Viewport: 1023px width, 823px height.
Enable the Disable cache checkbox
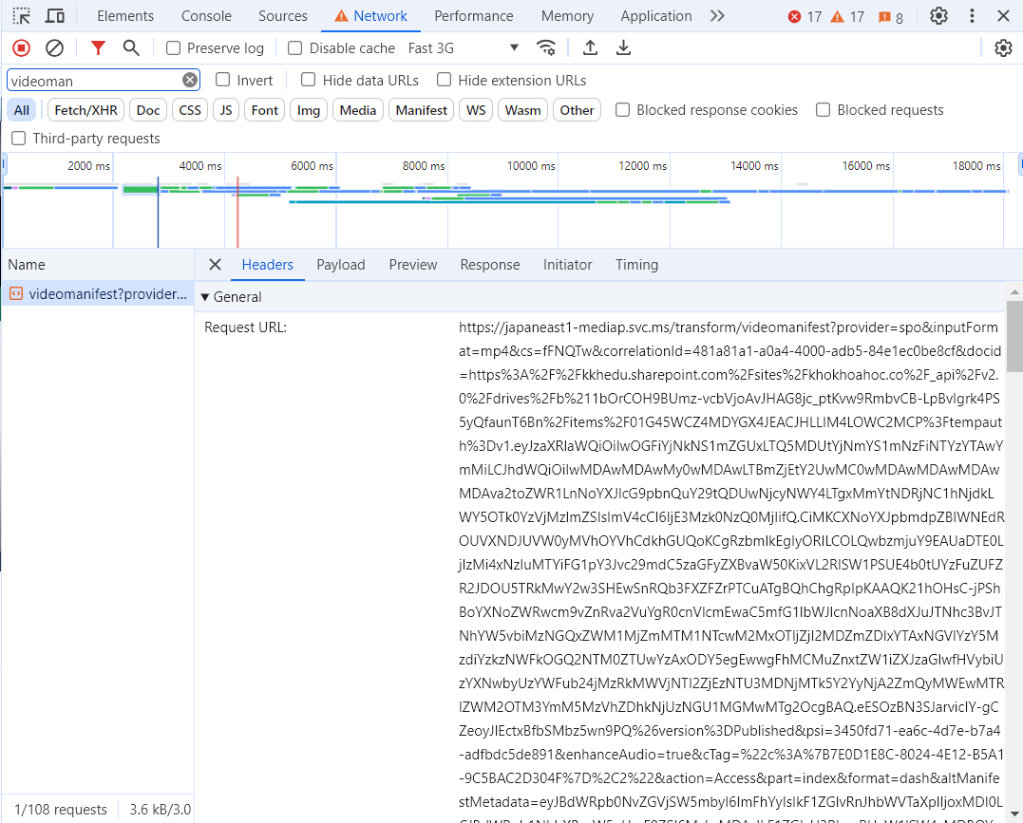[x=294, y=47]
